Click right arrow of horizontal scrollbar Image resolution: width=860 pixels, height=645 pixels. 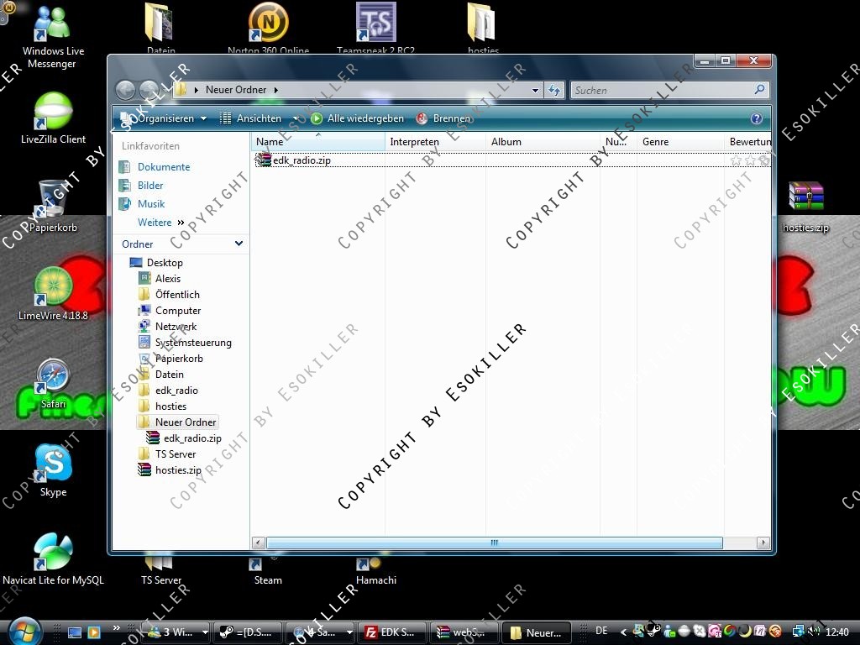click(763, 543)
